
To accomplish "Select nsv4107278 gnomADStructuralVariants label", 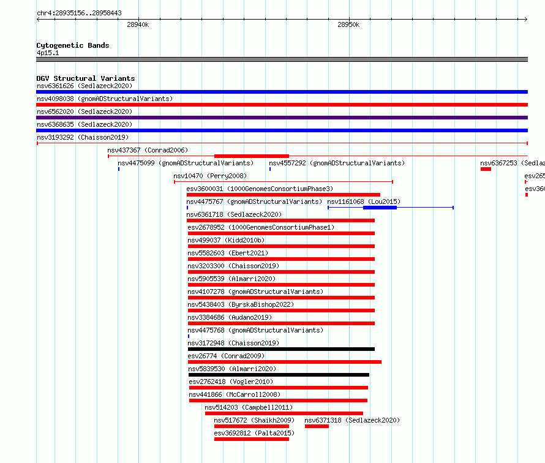I will 255,292.
